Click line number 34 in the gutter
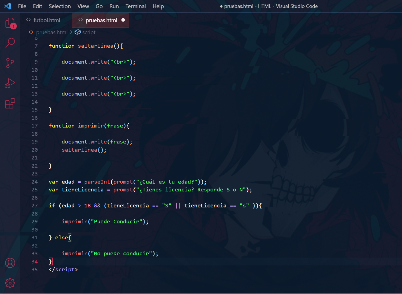The height and width of the screenshot is (294, 402). coord(34,261)
